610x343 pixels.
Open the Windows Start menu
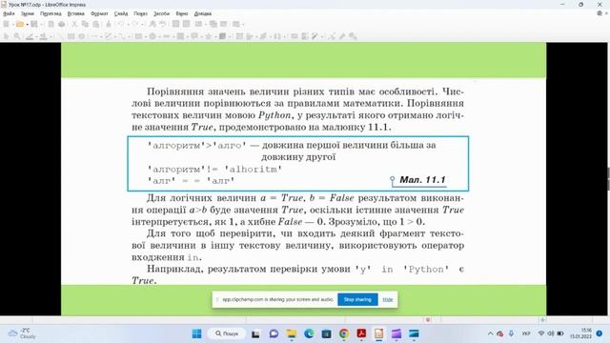(x=197, y=333)
